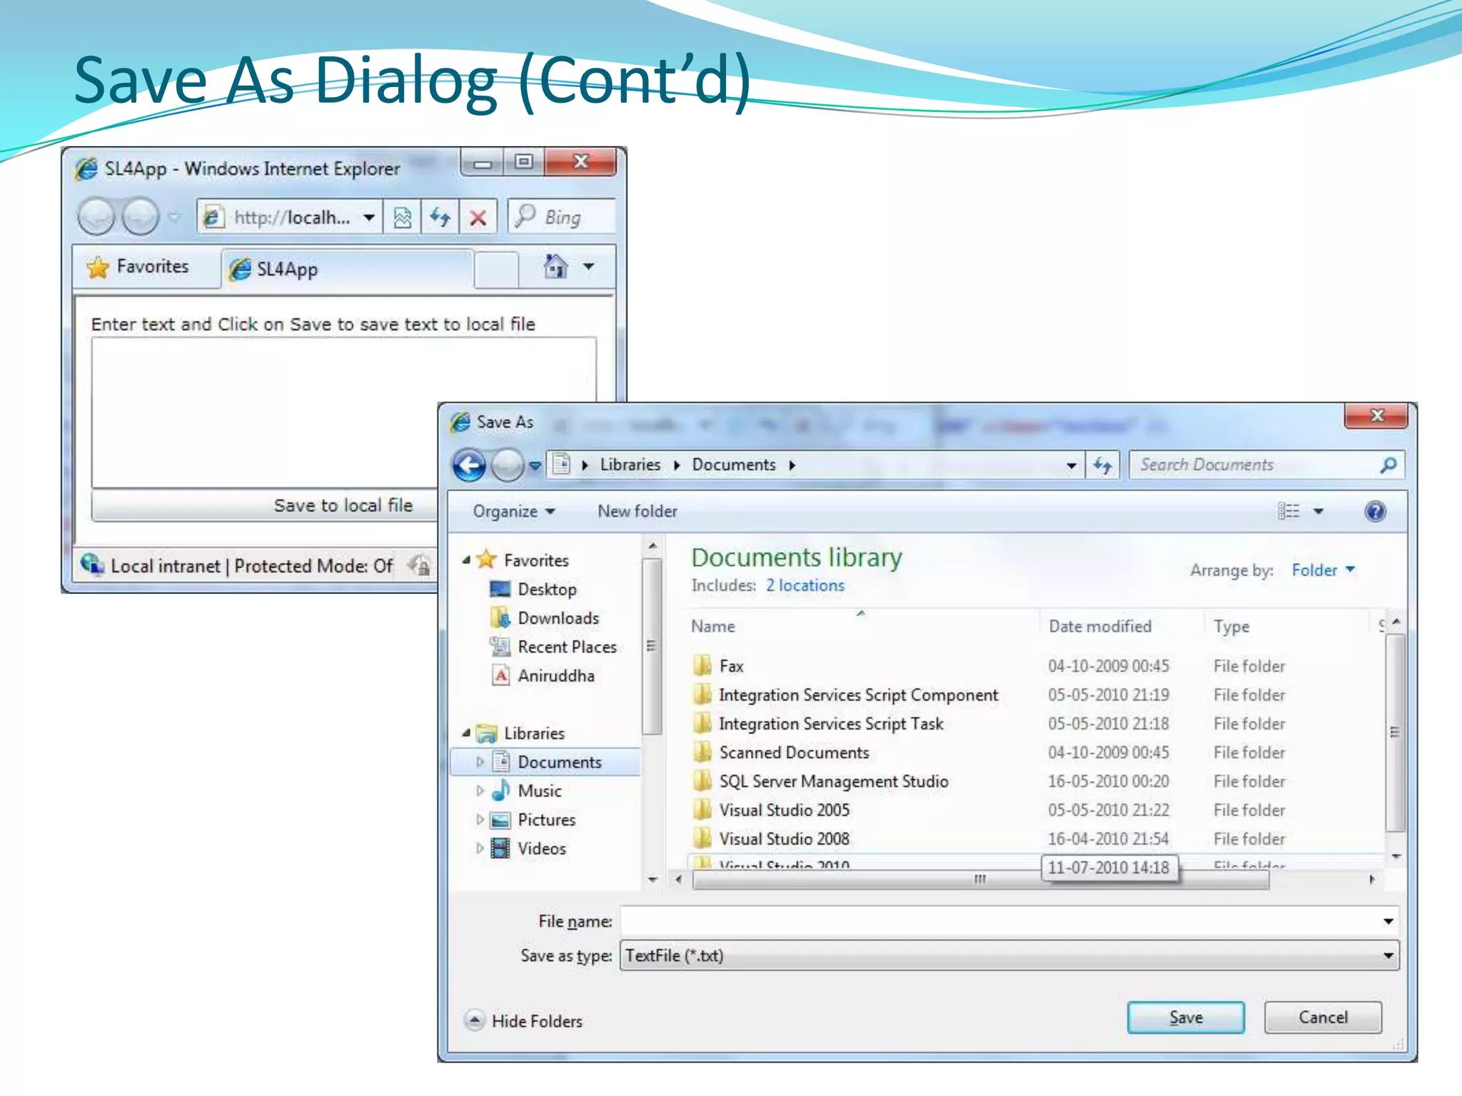The height and width of the screenshot is (1096, 1462).
Task: Collapse the Libraries tree node
Action: pos(466,733)
